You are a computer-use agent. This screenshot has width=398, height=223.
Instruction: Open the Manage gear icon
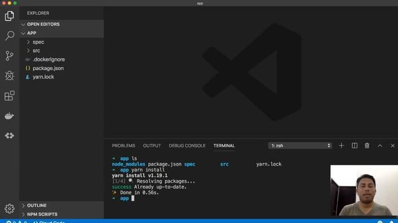(9, 209)
